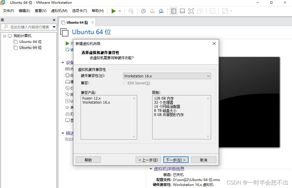The width and height of the screenshot is (292, 188).
Task: Click the printer device icon
Action: coord(68,114)
